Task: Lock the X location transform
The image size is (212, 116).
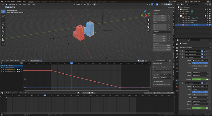Action: click(x=169, y=16)
